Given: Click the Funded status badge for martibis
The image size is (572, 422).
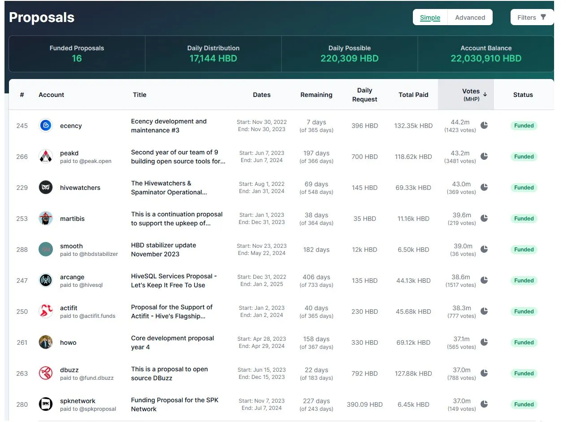Looking at the screenshot, I should click(x=524, y=219).
